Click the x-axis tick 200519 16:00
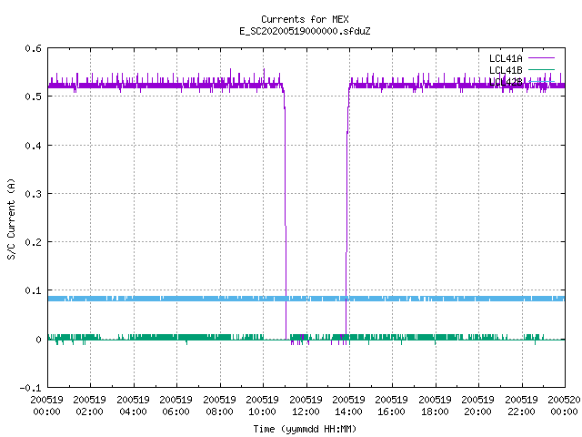 click(x=392, y=406)
